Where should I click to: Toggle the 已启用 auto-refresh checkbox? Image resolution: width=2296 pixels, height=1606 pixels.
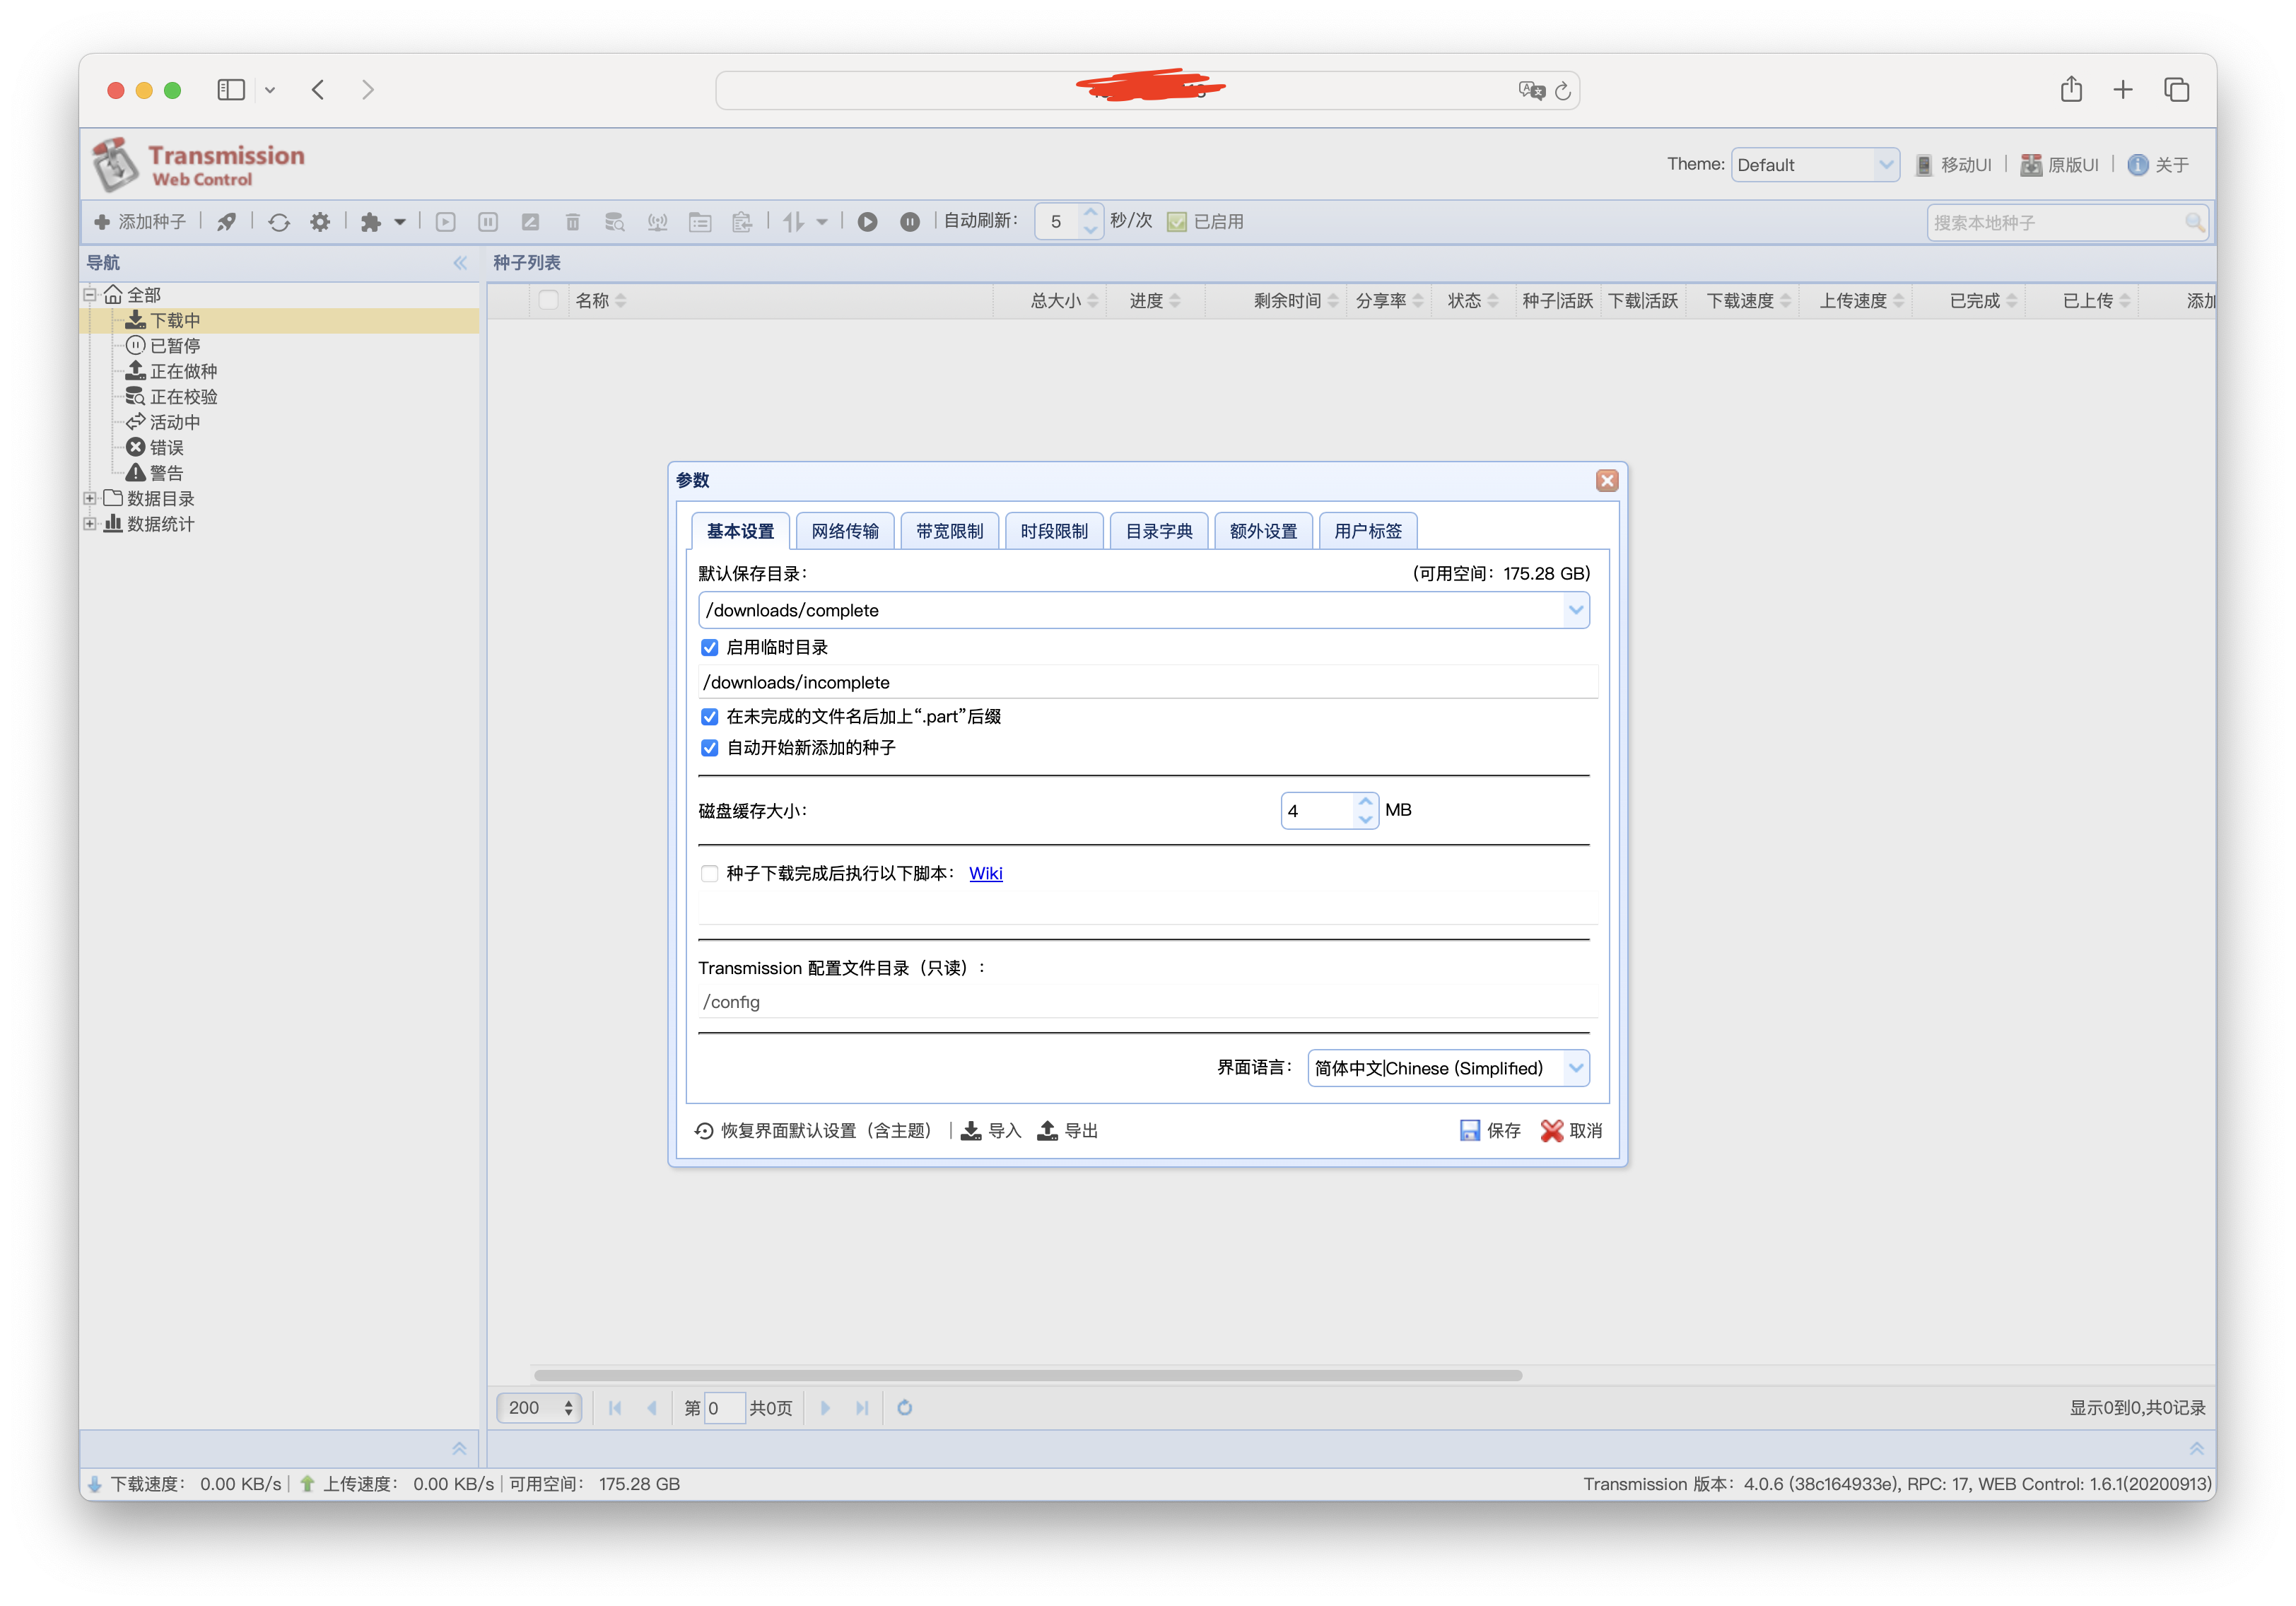(x=1177, y=222)
